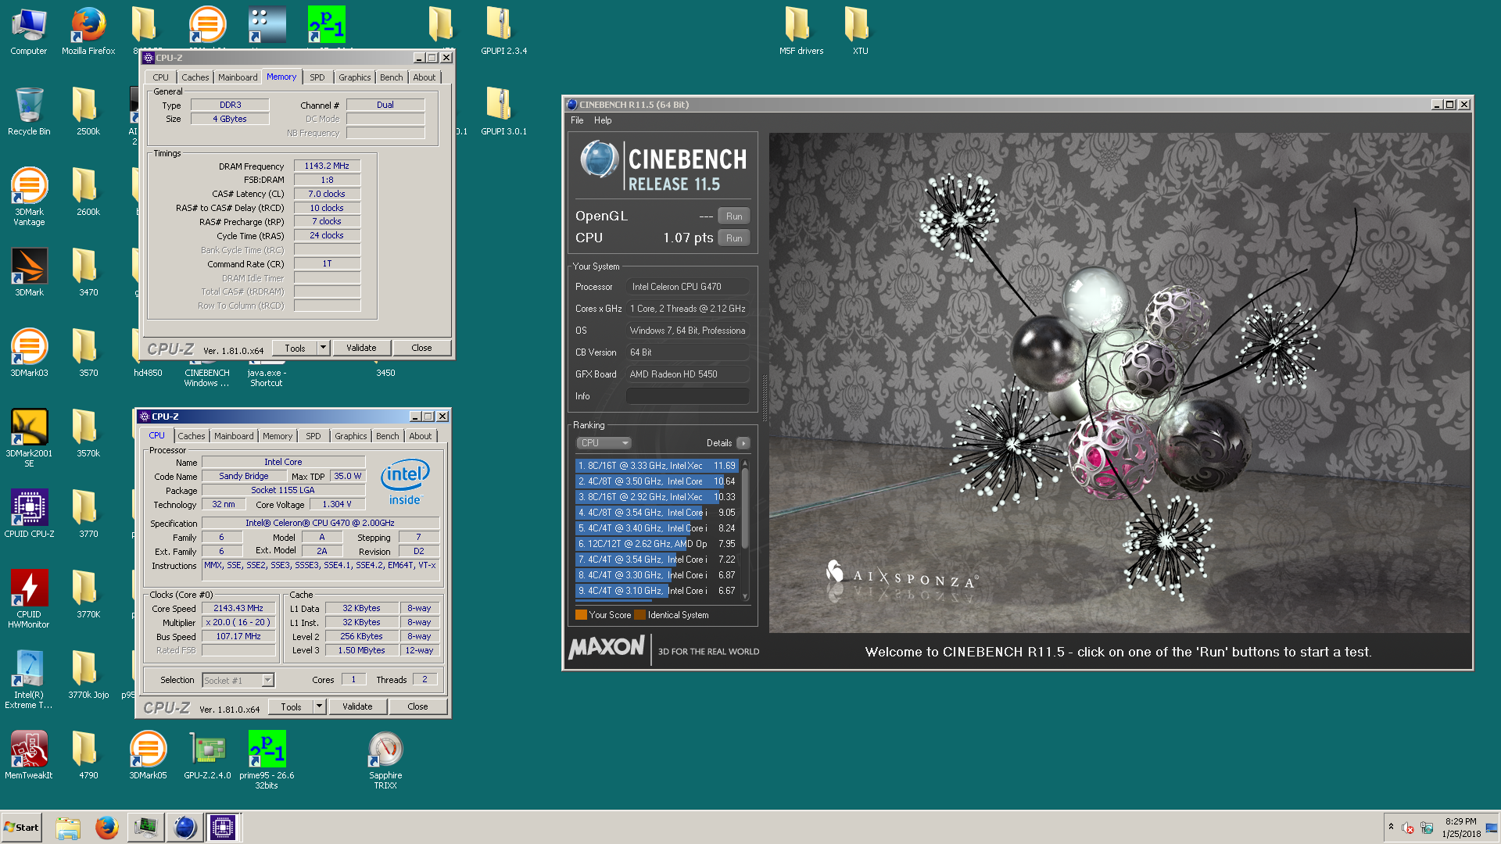Switch to CPU-Z in the taskbar

tap(223, 828)
